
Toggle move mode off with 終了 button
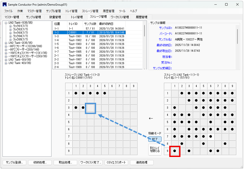[155, 139]
